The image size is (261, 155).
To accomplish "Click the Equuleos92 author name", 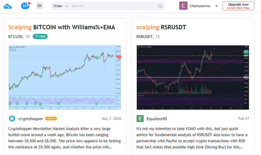I will tap(157, 119).
